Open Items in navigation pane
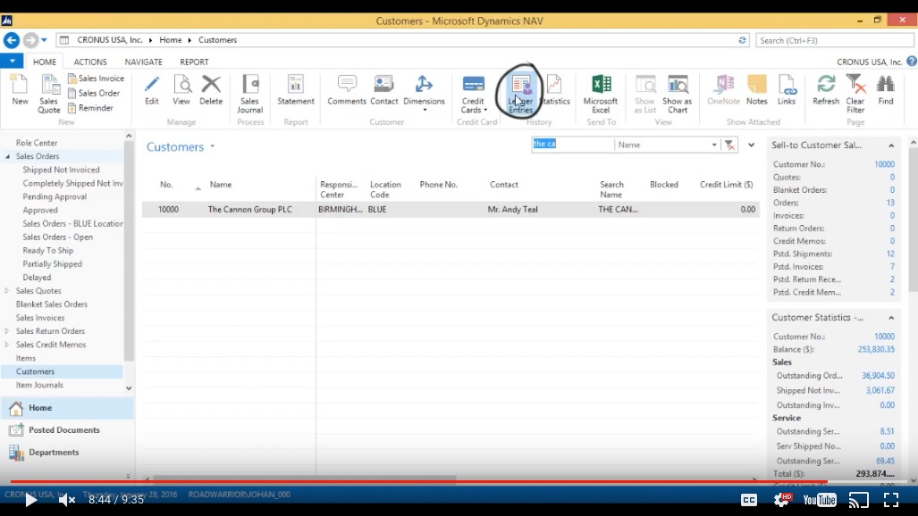The height and width of the screenshot is (516, 918). (26, 358)
